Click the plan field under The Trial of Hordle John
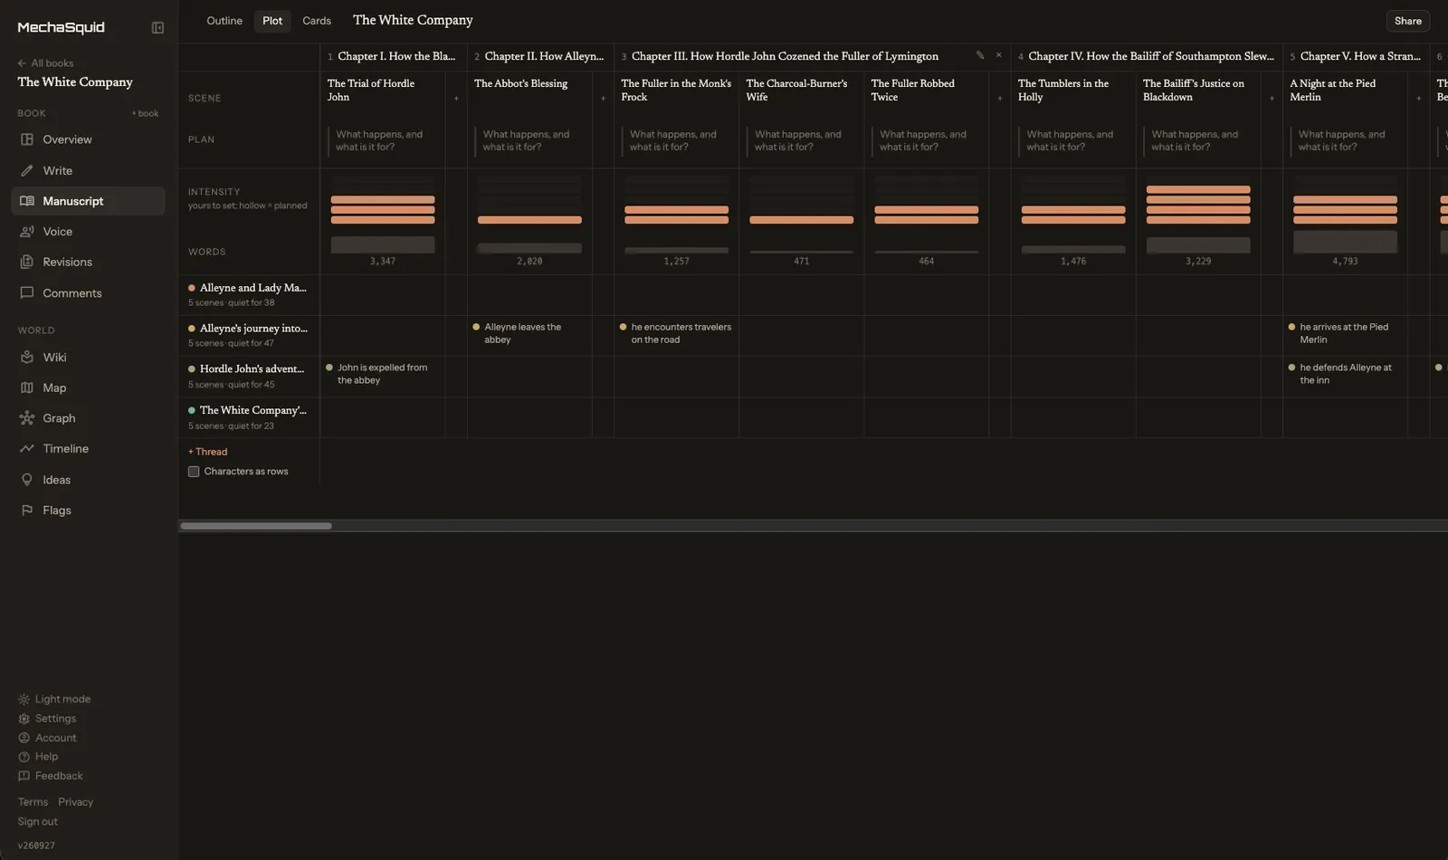 click(383, 140)
